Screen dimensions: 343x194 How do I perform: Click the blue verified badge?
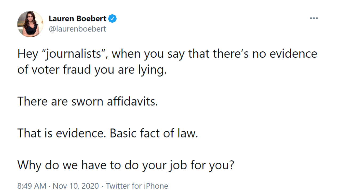[113, 19]
